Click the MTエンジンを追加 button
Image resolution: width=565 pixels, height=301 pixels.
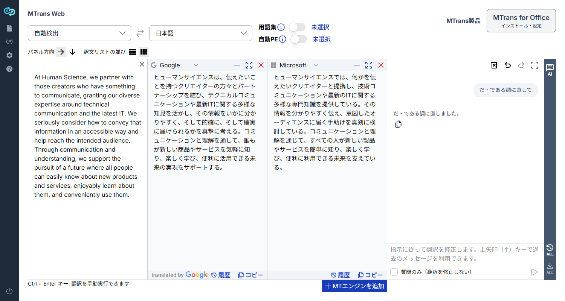[x=354, y=286]
